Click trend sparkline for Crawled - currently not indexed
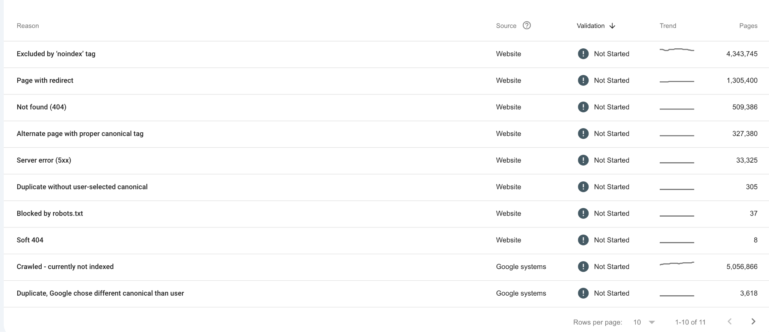 (x=677, y=263)
